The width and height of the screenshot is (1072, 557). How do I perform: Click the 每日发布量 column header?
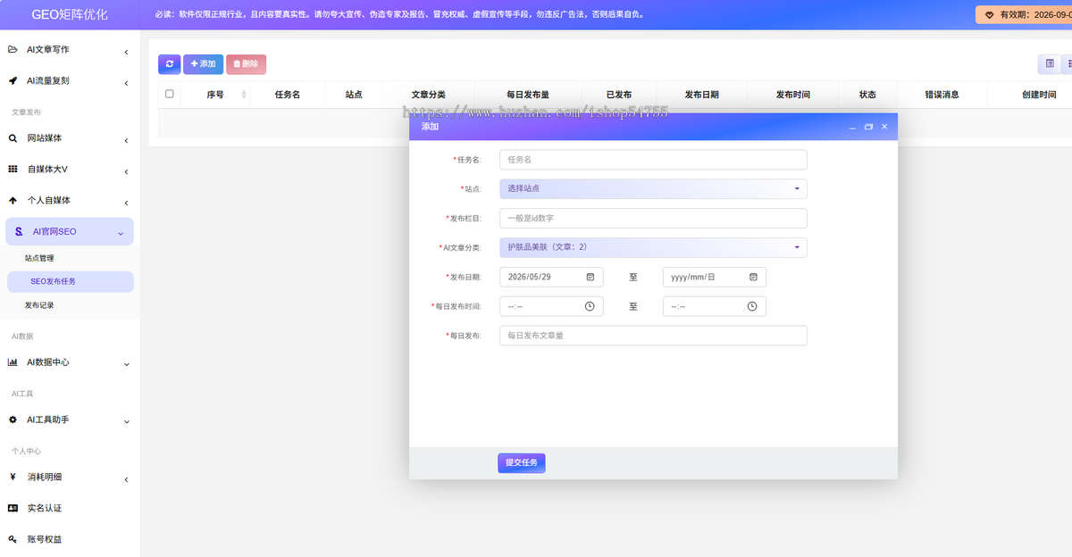click(x=527, y=95)
